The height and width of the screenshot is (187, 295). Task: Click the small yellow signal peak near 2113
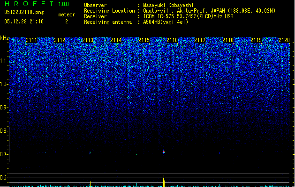pos(91,184)
